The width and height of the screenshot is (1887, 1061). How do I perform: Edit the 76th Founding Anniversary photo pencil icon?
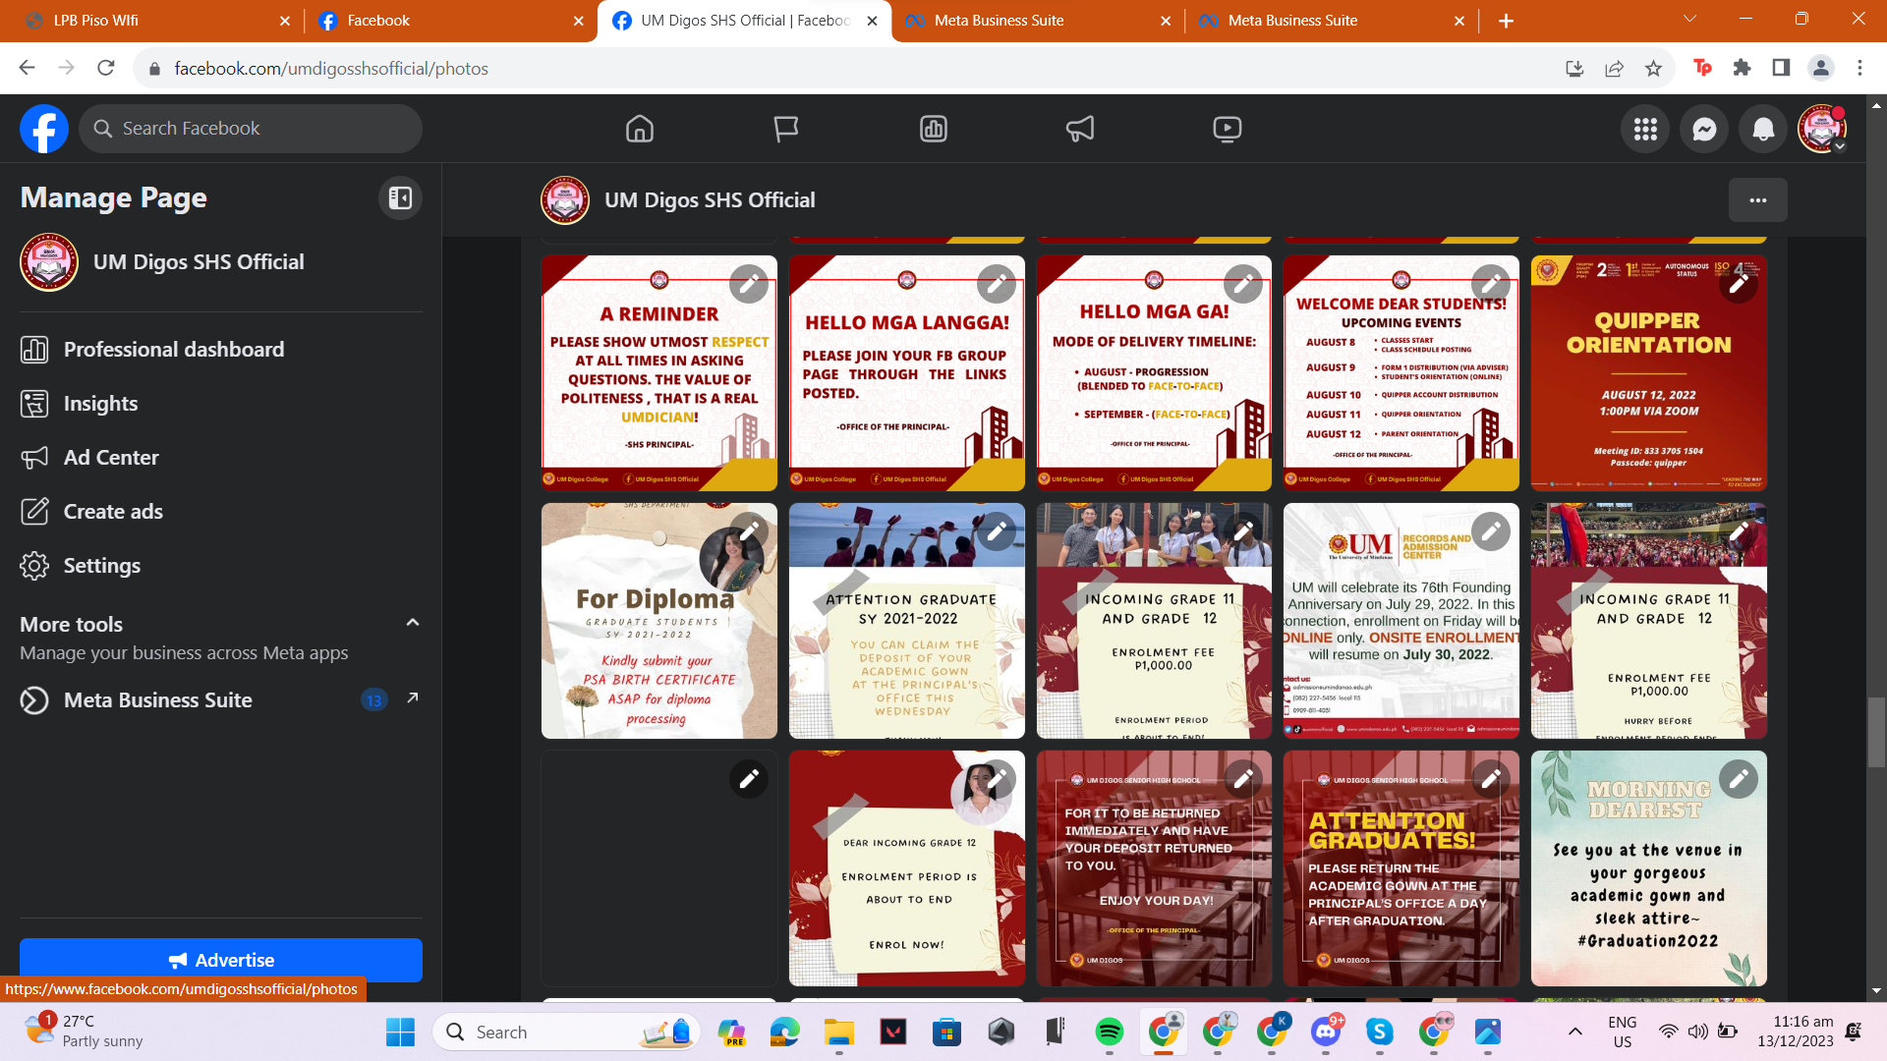1491,531
